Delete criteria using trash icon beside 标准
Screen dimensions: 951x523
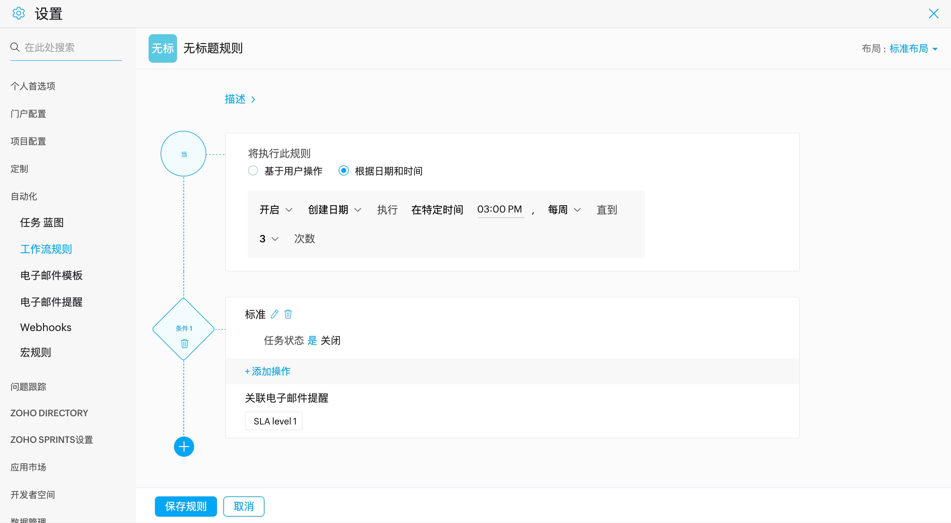click(x=288, y=314)
